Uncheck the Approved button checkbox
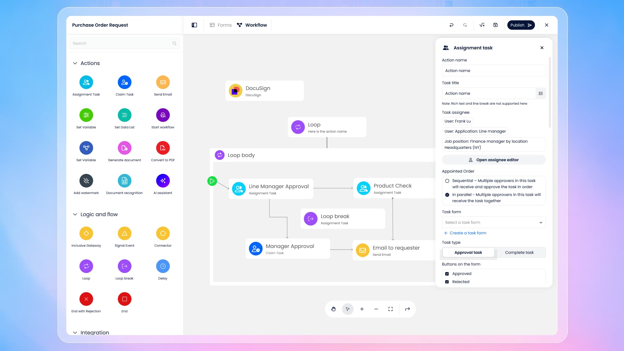The image size is (624, 351). (x=447, y=274)
